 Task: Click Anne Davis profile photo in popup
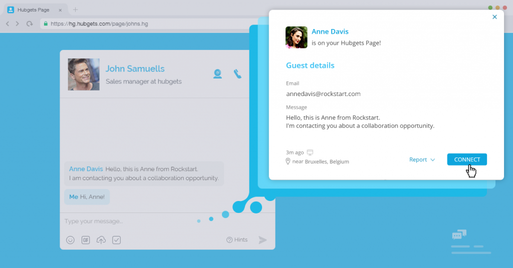coord(297,37)
